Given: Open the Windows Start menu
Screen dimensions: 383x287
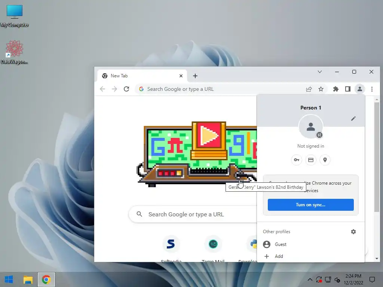Looking at the screenshot, I should [x=9, y=280].
